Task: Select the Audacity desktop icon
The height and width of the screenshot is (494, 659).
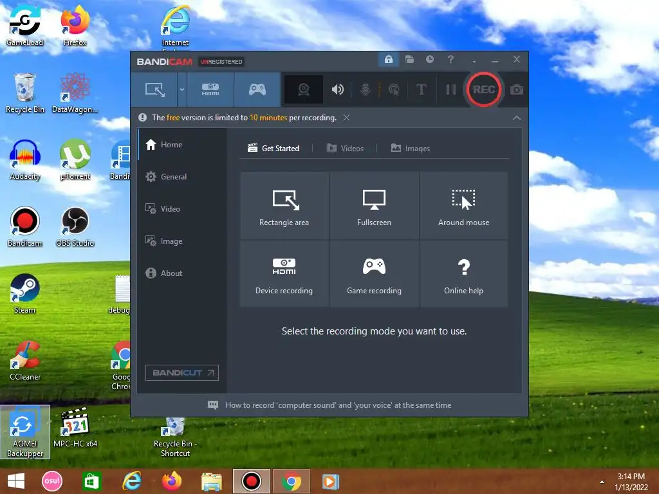Action: [x=25, y=160]
